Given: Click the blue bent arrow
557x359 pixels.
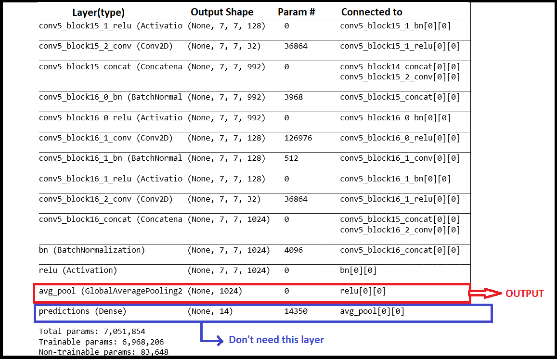Looking at the screenshot, I should click(x=212, y=334).
